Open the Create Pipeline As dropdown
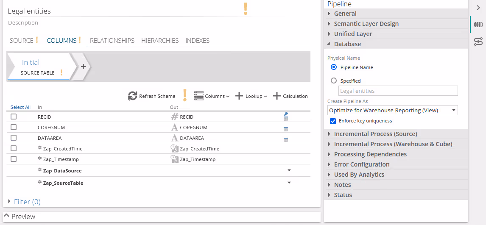This screenshot has width=486, height=225. (x=392, y=111)
